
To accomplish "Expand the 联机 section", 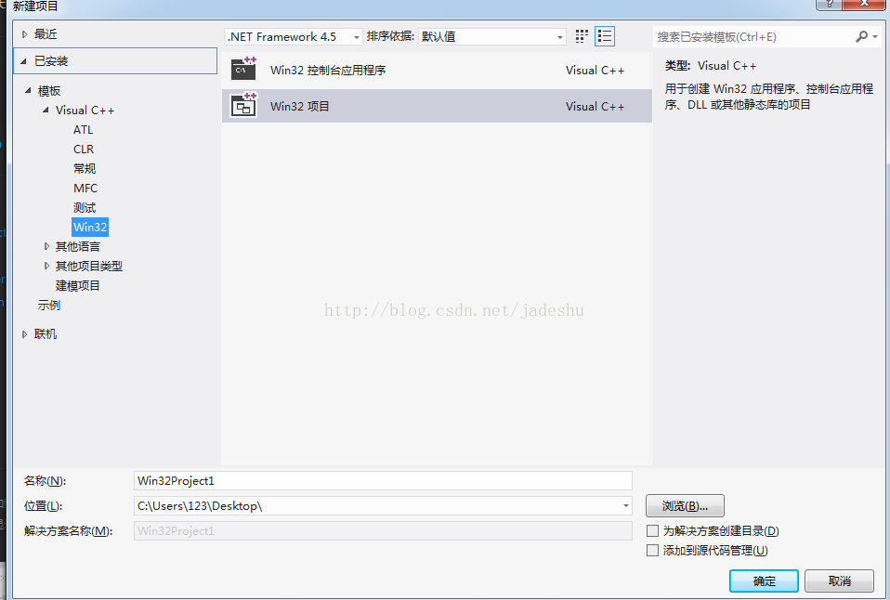I will (24, 334).
